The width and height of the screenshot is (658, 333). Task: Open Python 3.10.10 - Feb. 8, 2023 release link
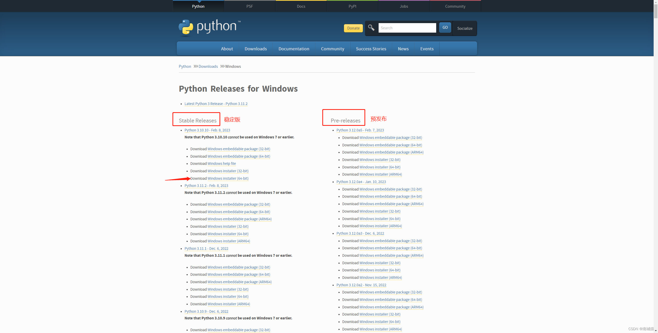207,130
